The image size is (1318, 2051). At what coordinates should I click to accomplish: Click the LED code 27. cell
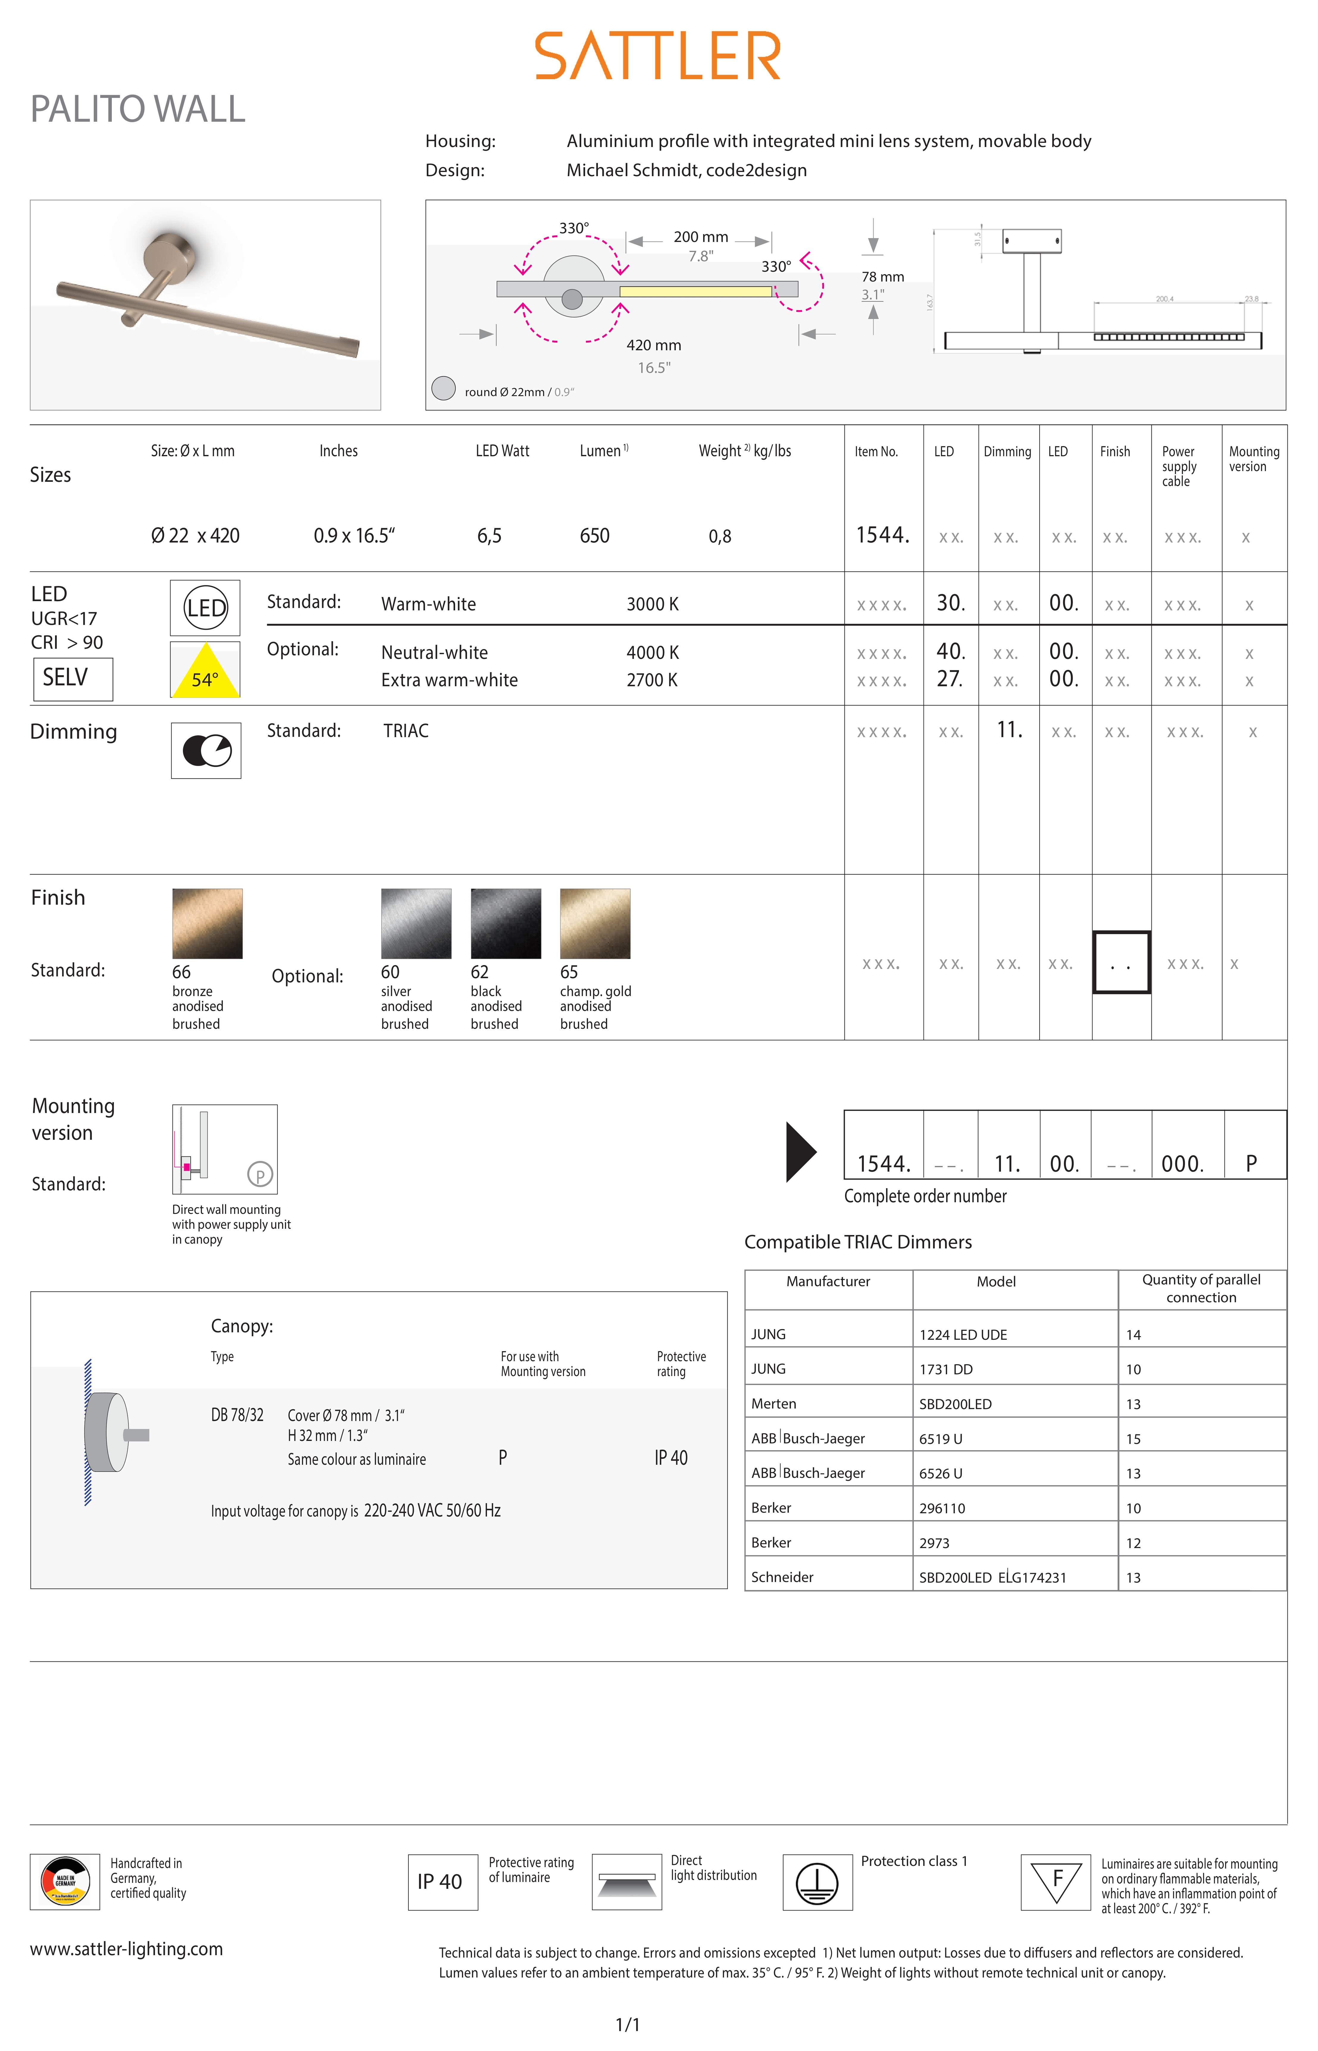[950, 679]
